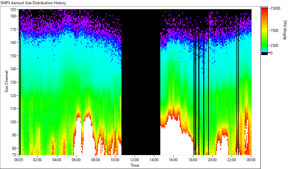Click the Time axis label
This screenshot has height=169, width=288.
click(135, 165)
